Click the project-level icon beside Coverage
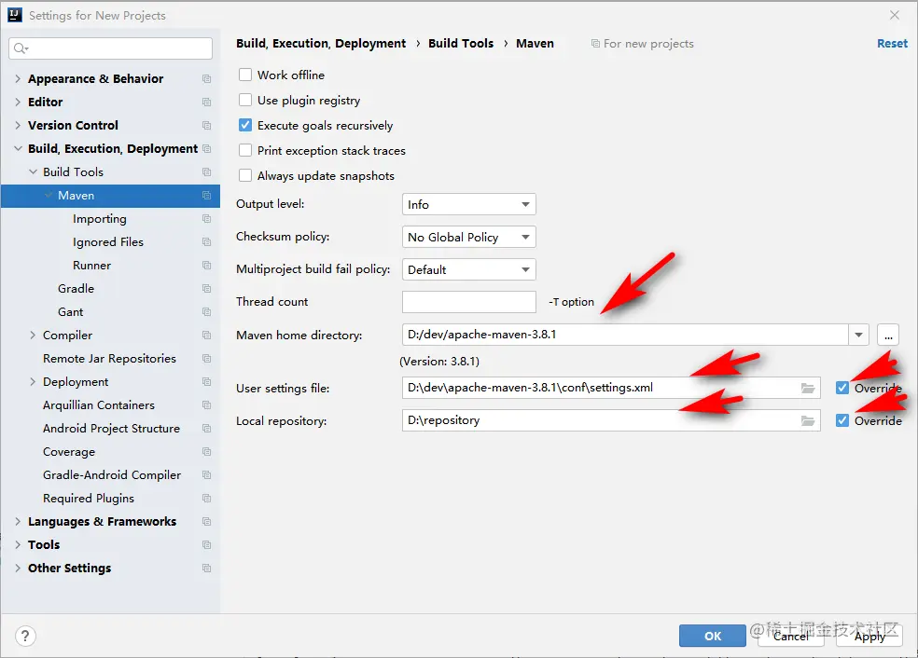Viewport: 918px width, 658px height. pyautogui.click(x=207, y=451)
